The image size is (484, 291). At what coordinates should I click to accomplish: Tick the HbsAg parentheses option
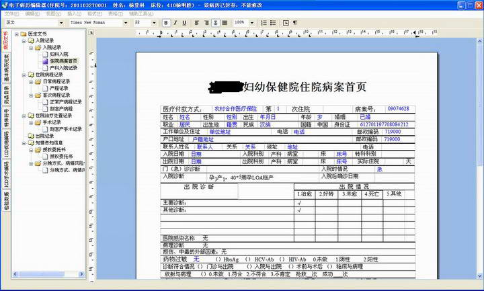[x=218, y=259]
